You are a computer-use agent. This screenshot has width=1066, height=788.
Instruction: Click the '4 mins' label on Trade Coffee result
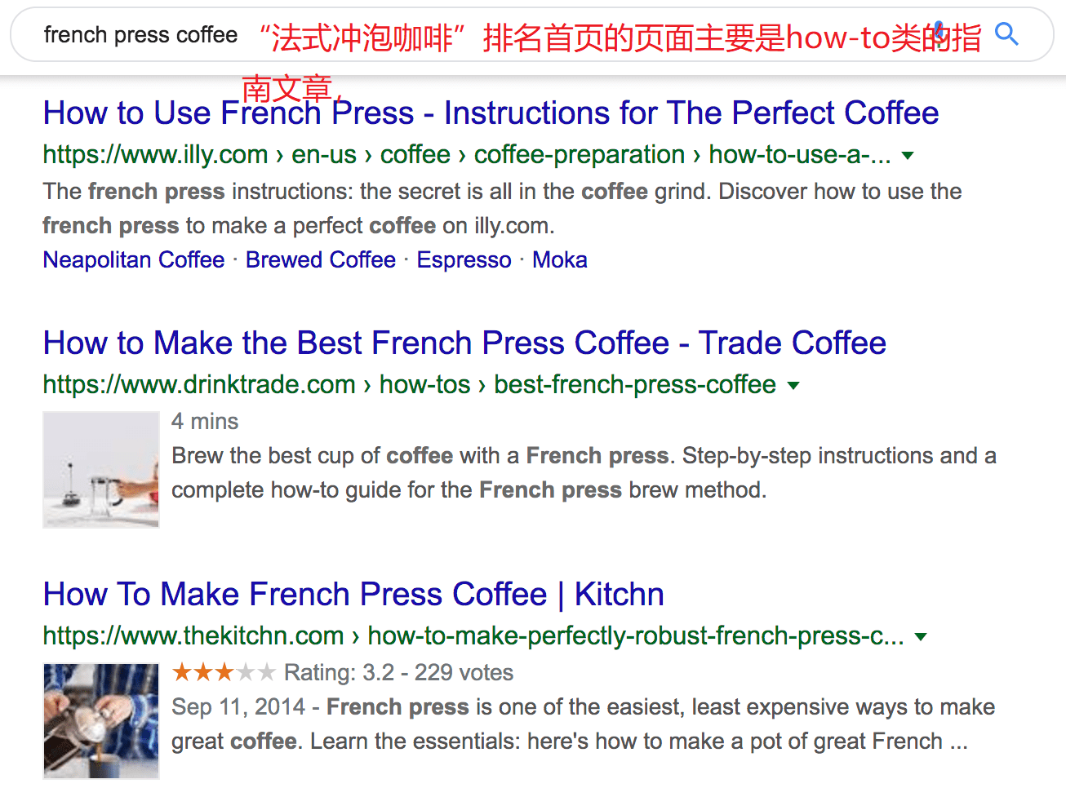pos(205,421)
